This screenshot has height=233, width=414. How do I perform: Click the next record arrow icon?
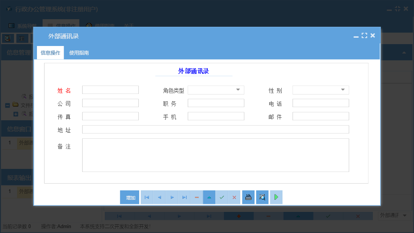(x=172, y=197)
